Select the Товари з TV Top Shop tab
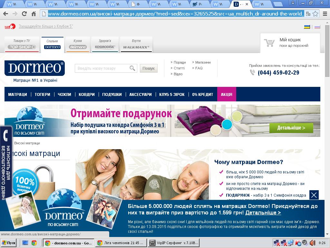Viewport: 330px width, 248px height. point(22,44)
